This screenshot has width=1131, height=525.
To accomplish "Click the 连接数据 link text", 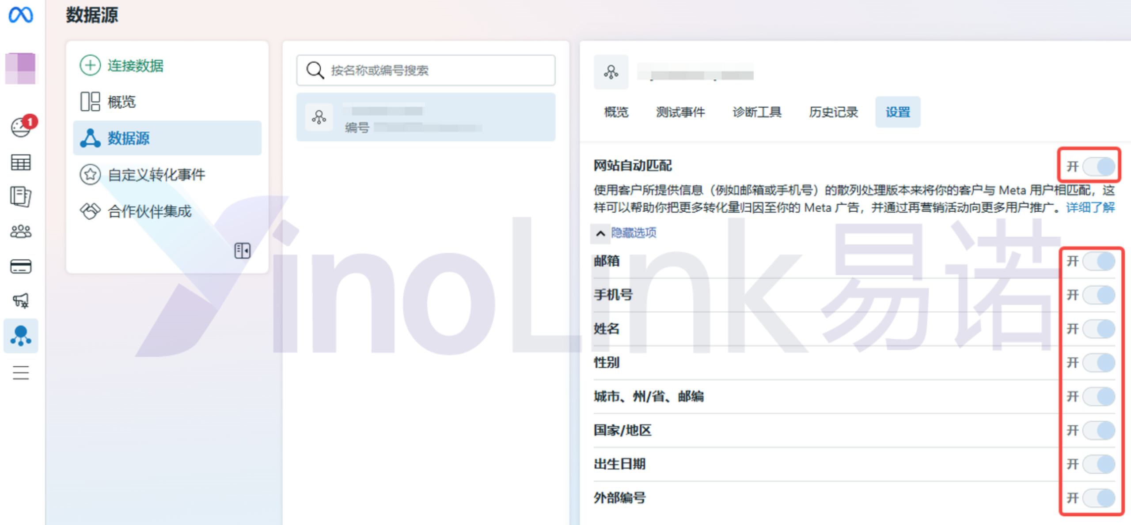I will click(135, 66).
